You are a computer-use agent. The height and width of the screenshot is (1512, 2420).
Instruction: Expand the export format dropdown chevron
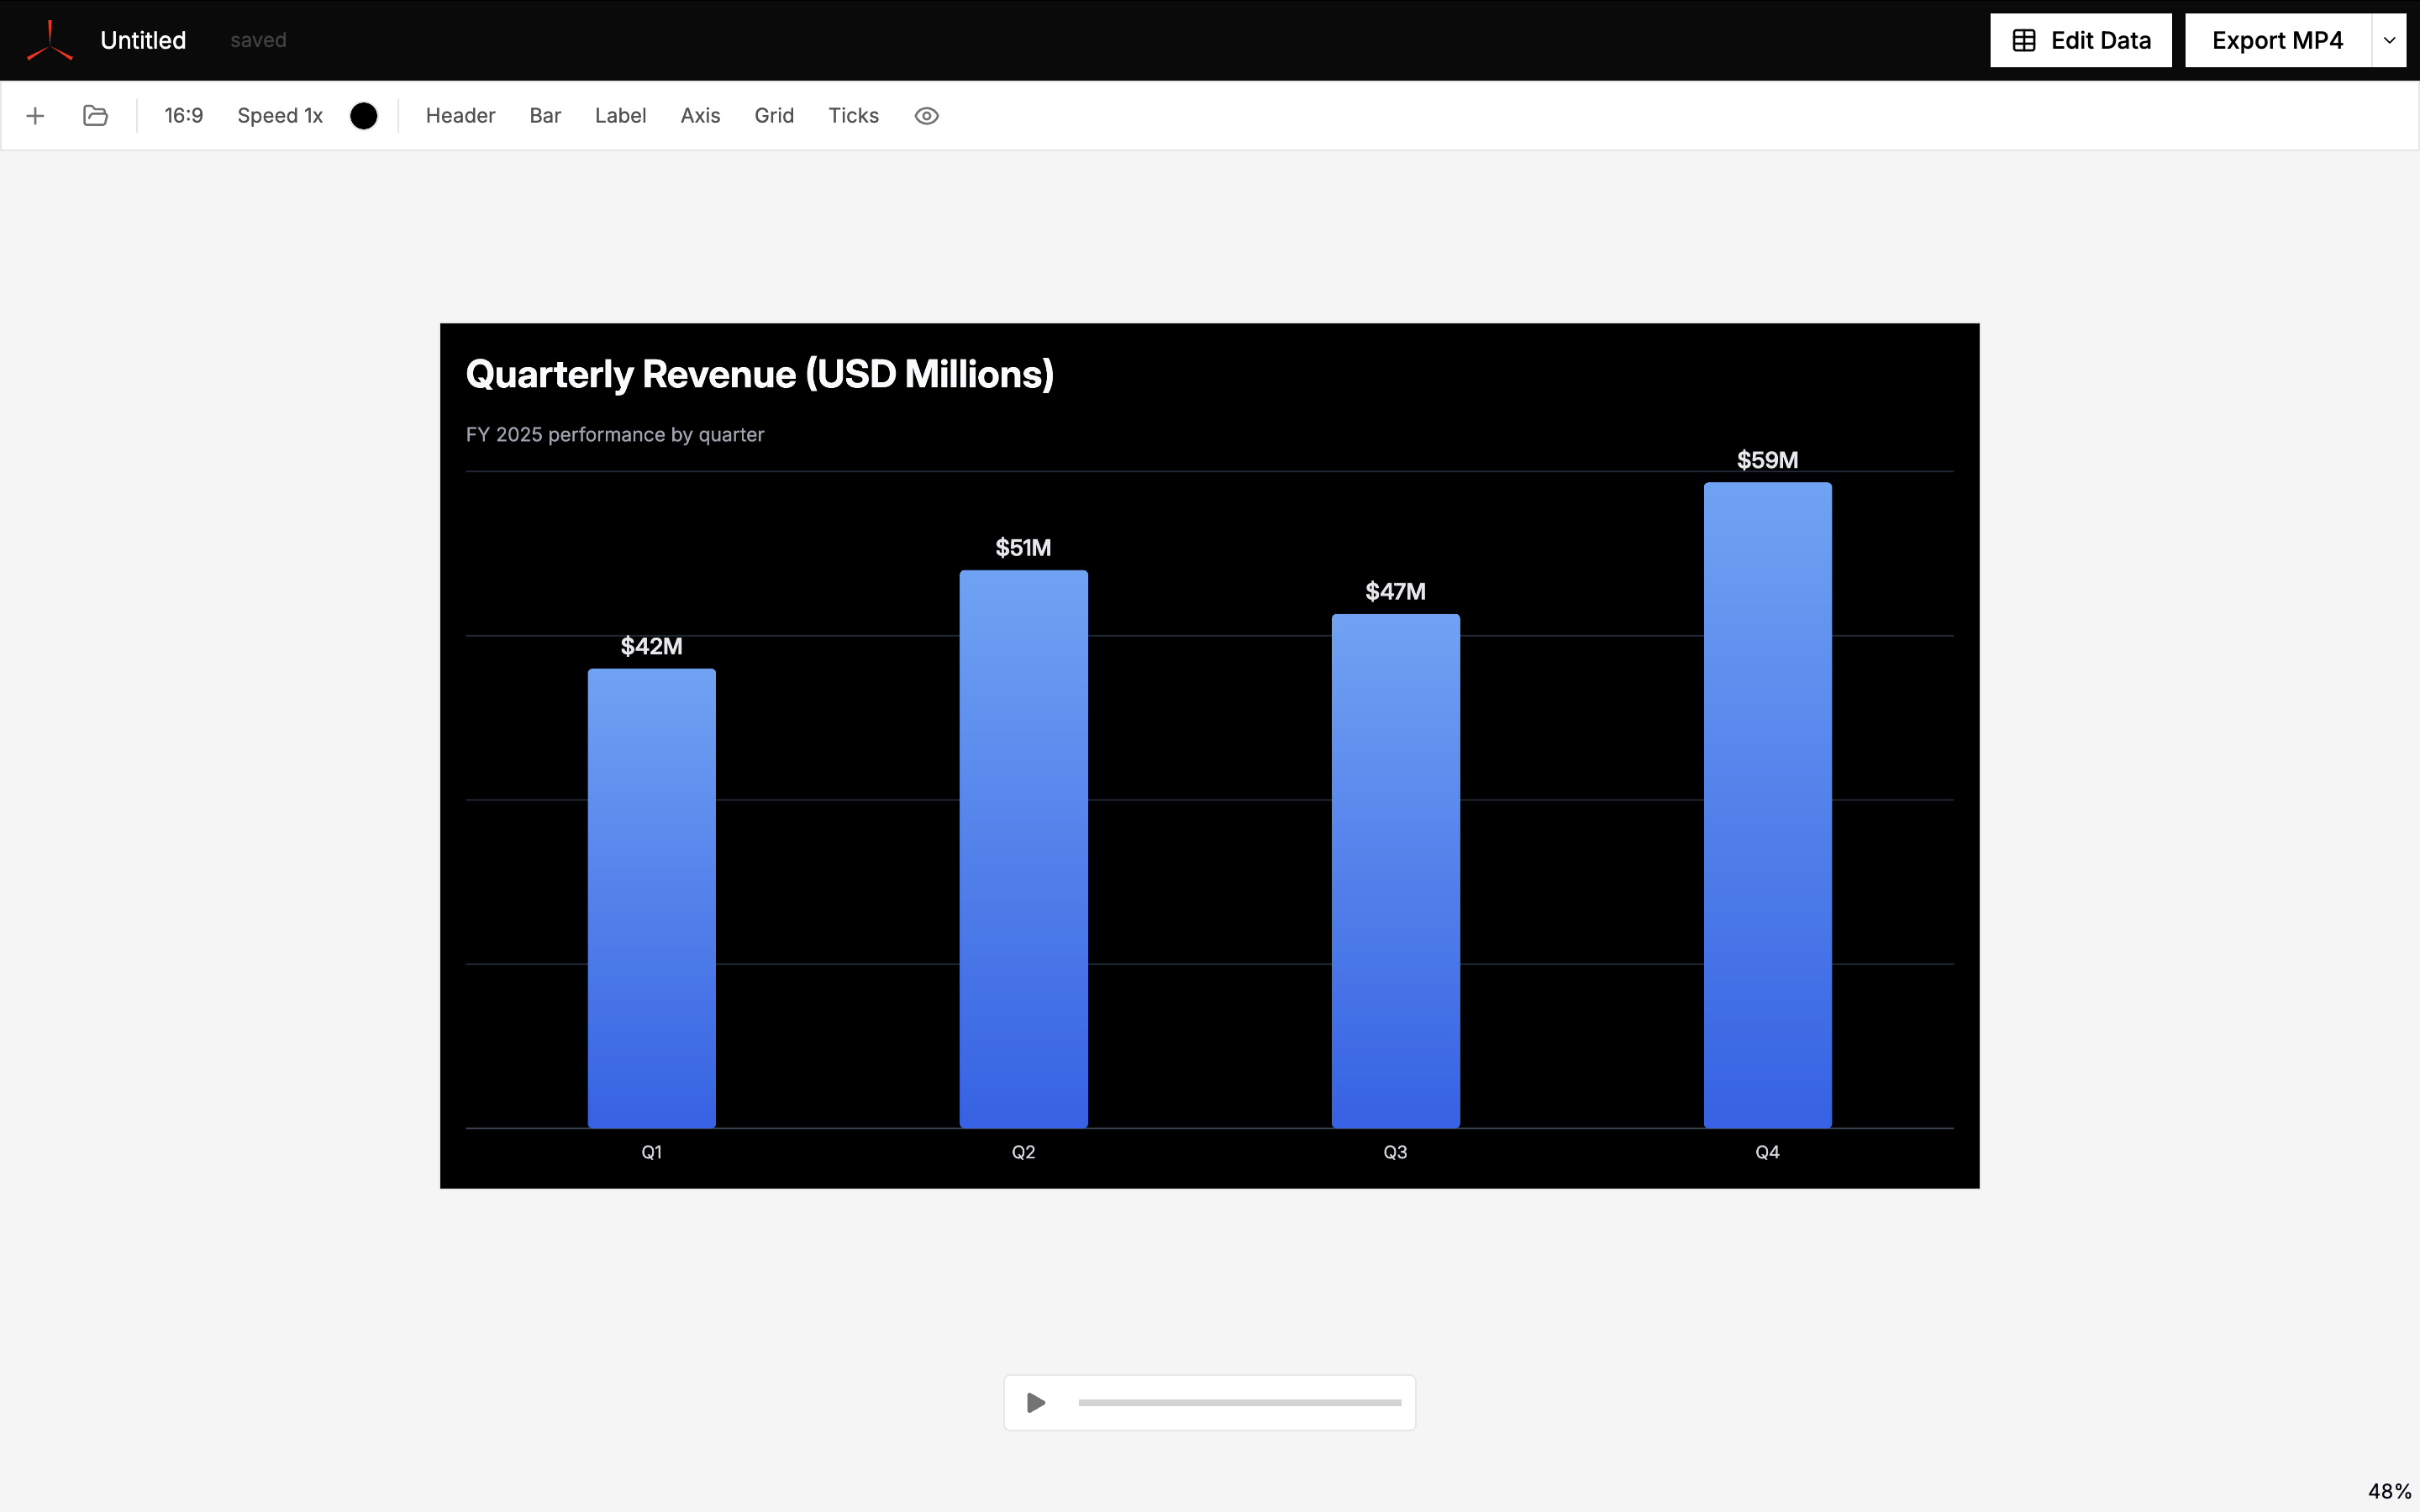(2389, 40)
